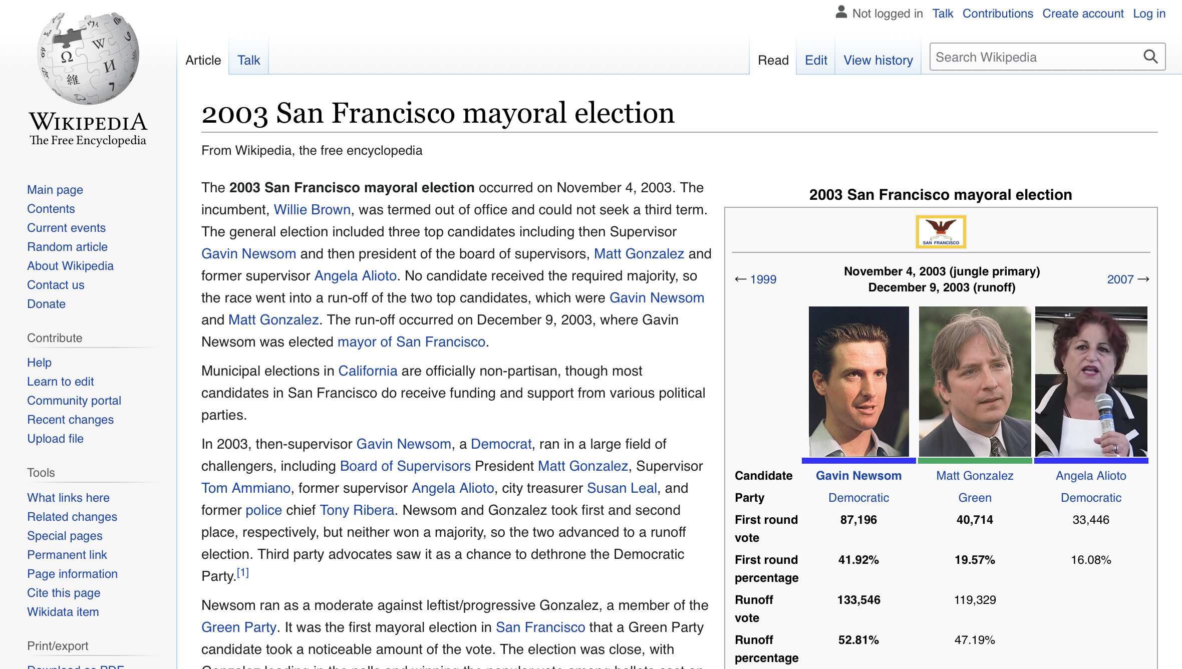The width and height of the screenshot is (1182, 669).
Task: Open Gavin Newsom in infobox candidate row
Action: [x=858, y=476]
